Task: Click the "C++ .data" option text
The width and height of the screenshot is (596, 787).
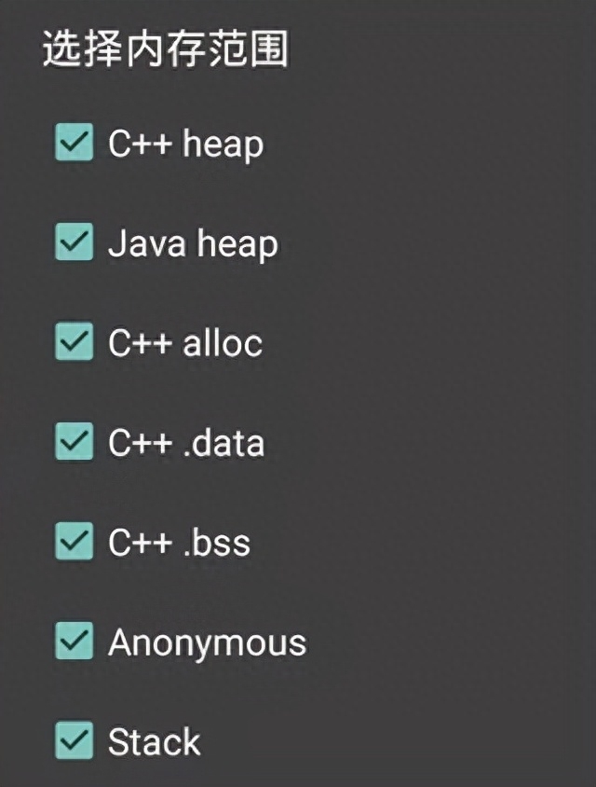Action: click(x=186, y=443)
